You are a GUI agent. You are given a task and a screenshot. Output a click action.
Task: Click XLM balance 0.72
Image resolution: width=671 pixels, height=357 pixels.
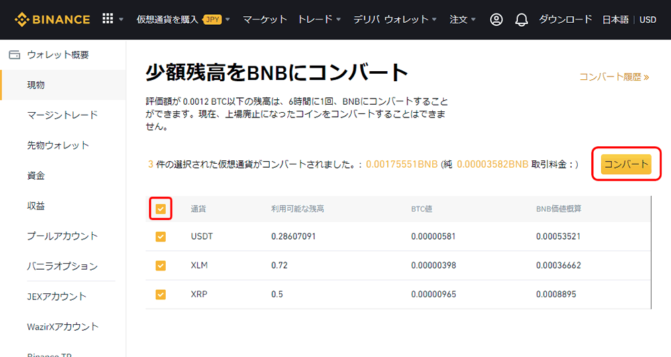coord(279,265)
